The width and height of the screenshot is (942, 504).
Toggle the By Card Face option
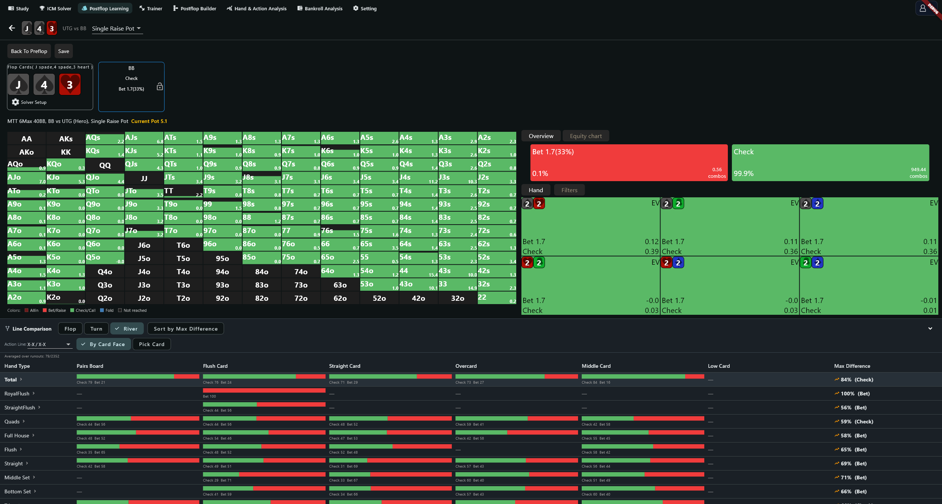(x=103, y=344)
